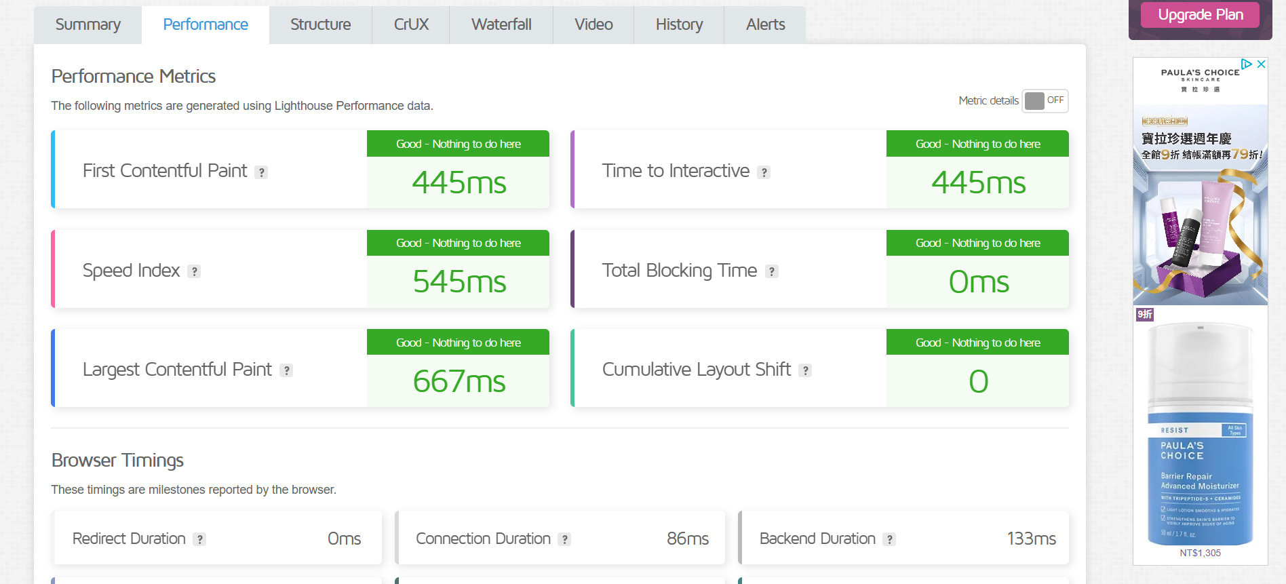Open the History tab
Screen dimensions: 1286x584
click(679, 25)
